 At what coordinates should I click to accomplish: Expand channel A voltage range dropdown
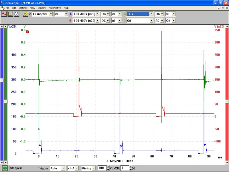[97, 14]
